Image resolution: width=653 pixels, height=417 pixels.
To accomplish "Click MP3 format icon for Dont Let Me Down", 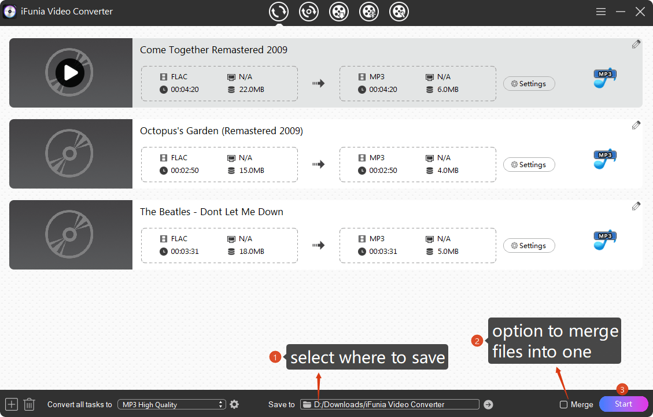I will [604, 240].
